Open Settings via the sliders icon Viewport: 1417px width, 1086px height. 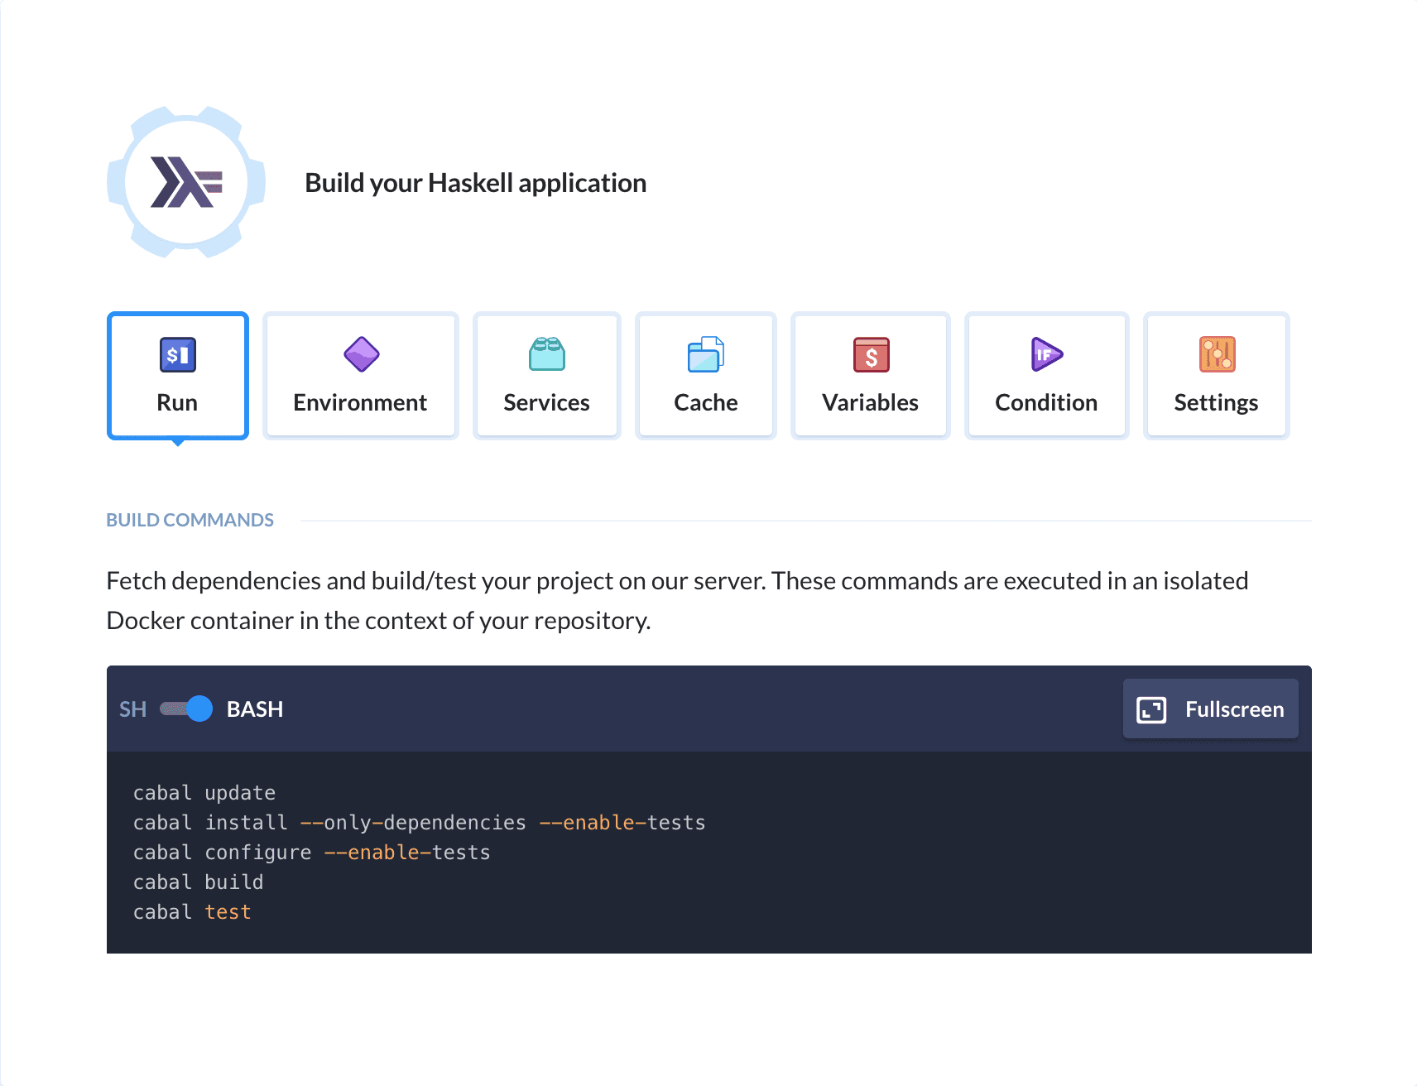1215,354
